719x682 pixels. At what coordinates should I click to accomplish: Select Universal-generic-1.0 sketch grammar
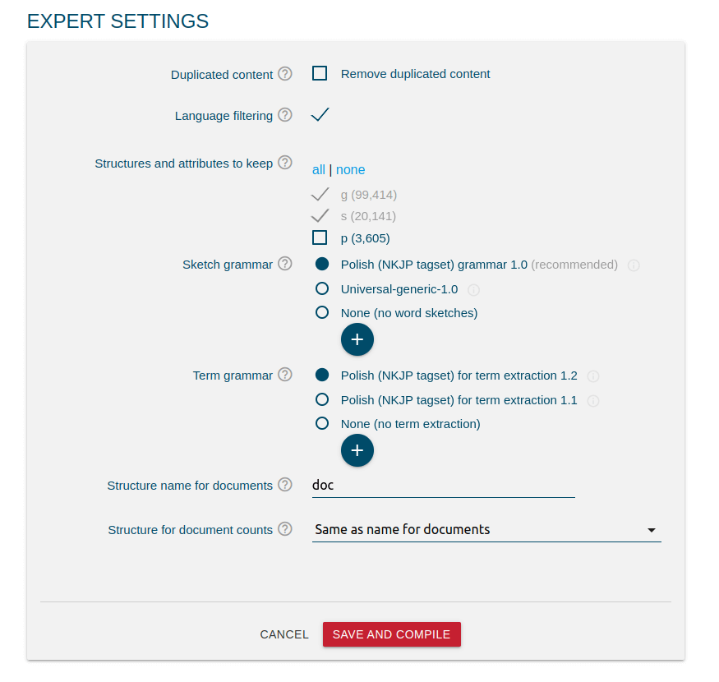click(x=322, y=288)
